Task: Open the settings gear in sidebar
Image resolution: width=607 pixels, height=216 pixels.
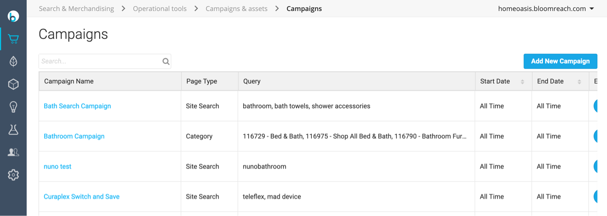Action: pos(13,175)
